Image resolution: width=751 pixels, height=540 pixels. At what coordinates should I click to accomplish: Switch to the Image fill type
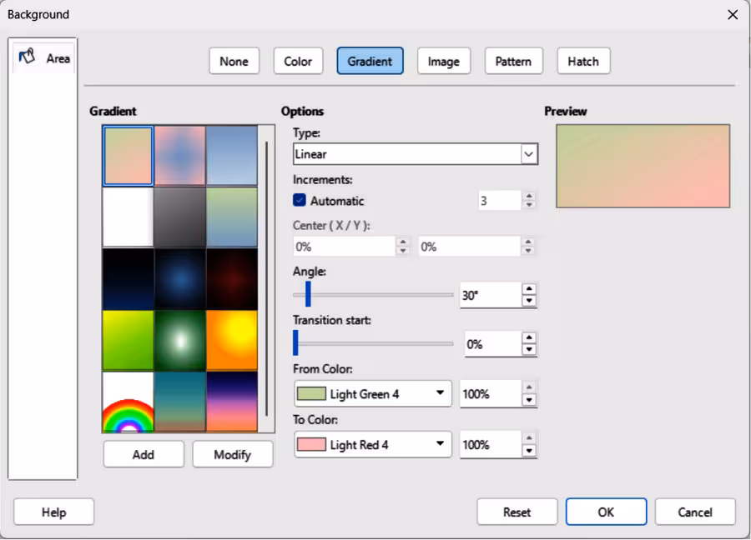[444, 61]
